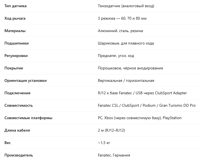
Task: Select the 'Ориентация установки' label
Action: click(x=25, y=80)
